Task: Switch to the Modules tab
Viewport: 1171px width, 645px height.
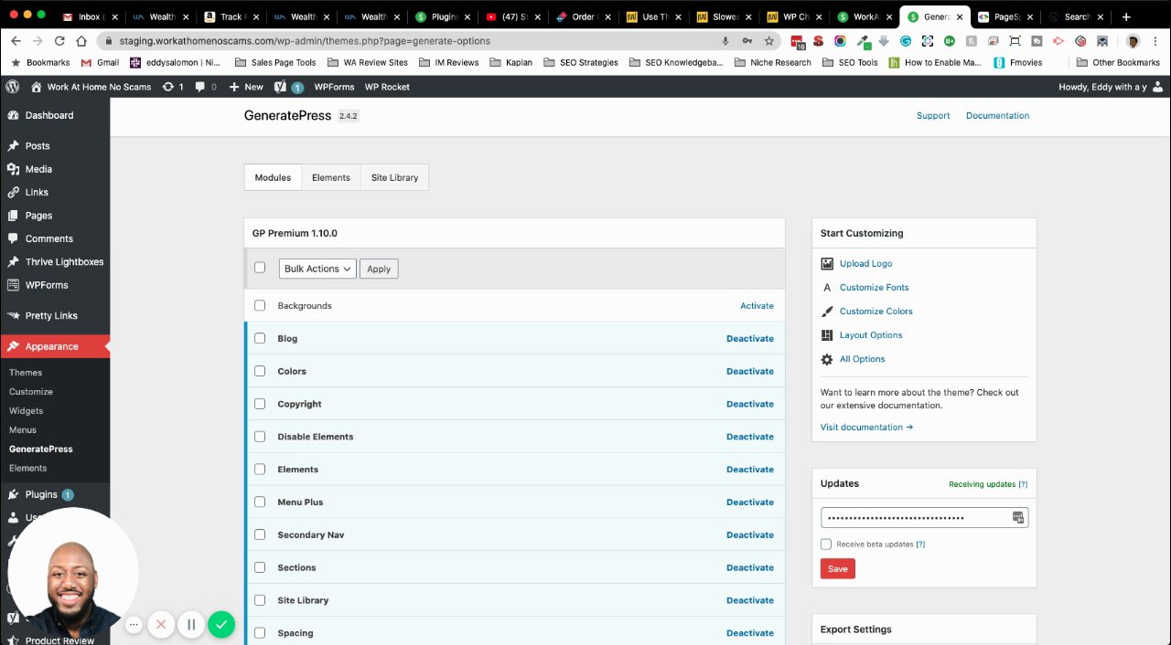Action: 273,177
